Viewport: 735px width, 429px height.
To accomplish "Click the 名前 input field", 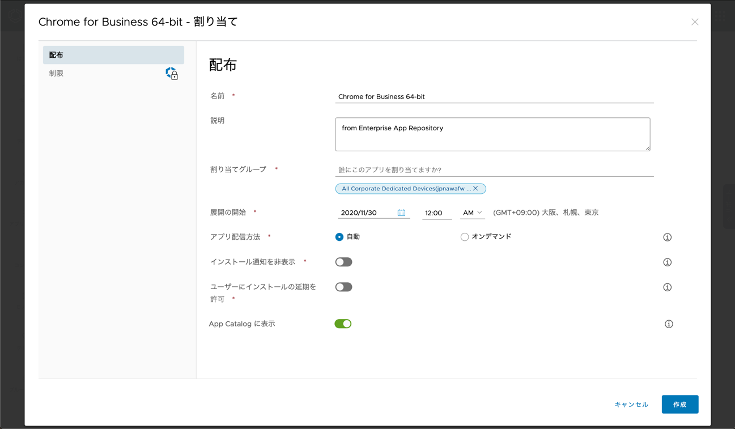I will [x=494, y=96].
